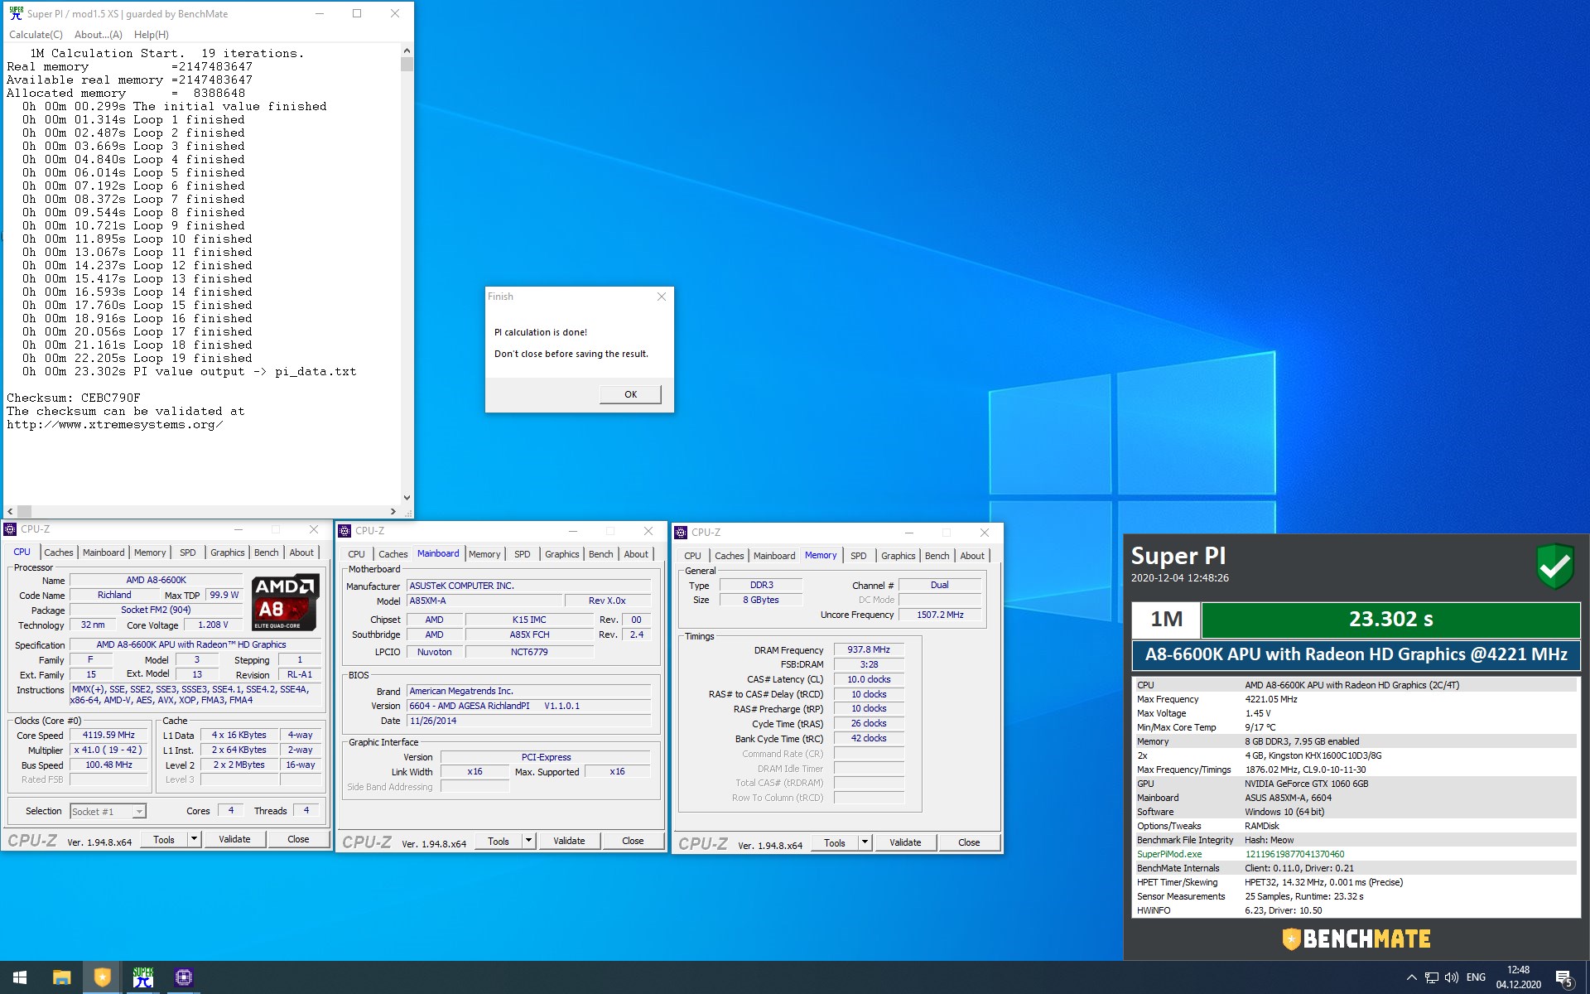Click Super PI vertical scrollbar up arrow
Screen dimensions: 1590x994
coord(407,51)
